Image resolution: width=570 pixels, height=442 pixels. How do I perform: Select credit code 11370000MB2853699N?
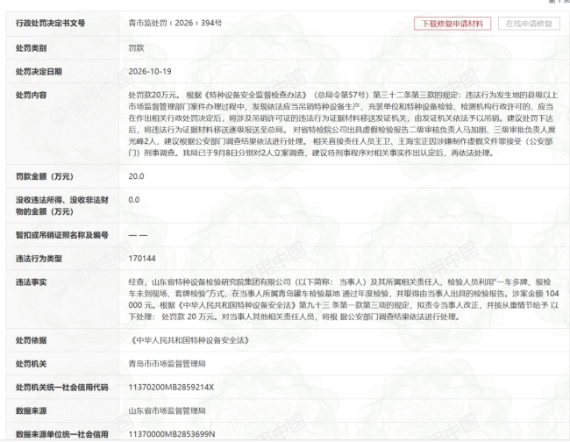click(172, 434)
